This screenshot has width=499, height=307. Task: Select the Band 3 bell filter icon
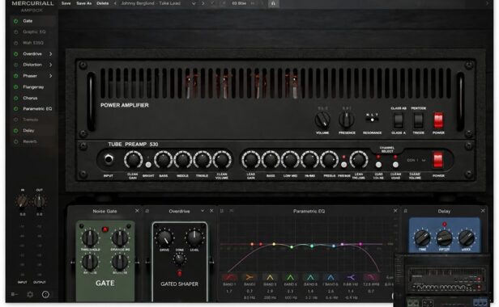pos(270,277)
